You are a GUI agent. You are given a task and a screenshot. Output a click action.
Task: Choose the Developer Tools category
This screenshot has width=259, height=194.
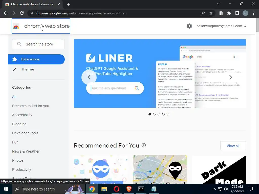[25, 133]
